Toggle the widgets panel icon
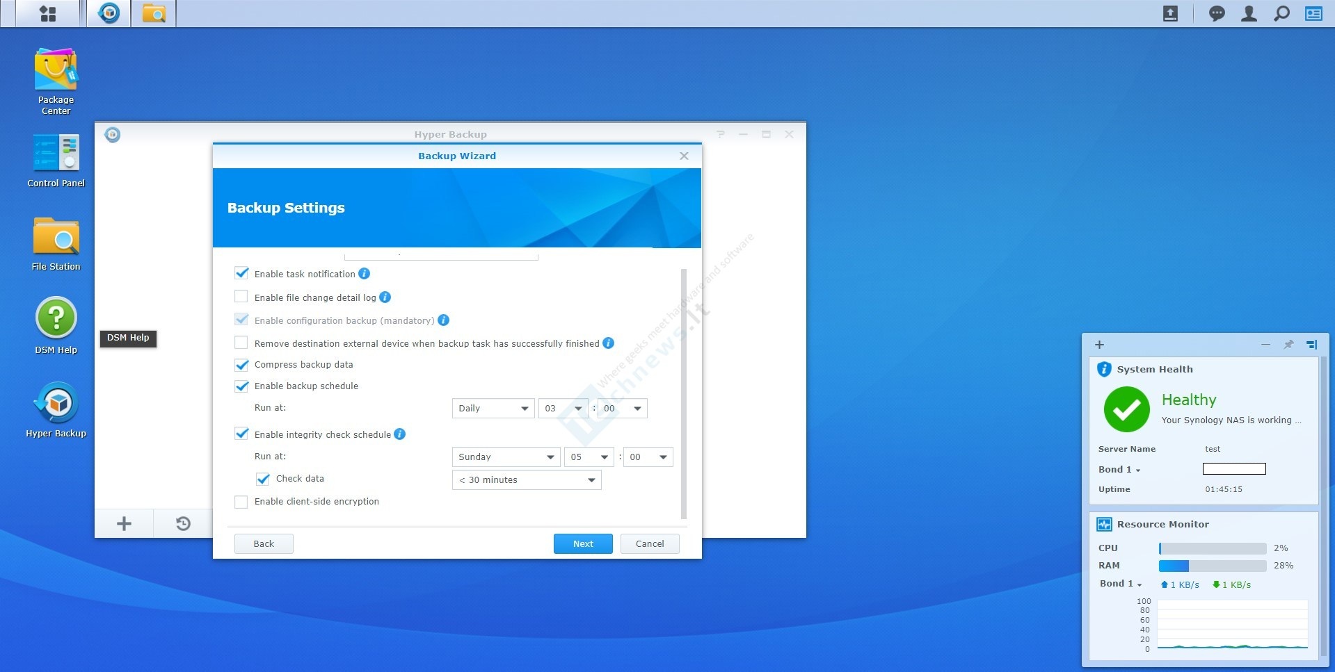Image resolution: width=1335 pixels, height=672 pixels. coord(1313,13)
